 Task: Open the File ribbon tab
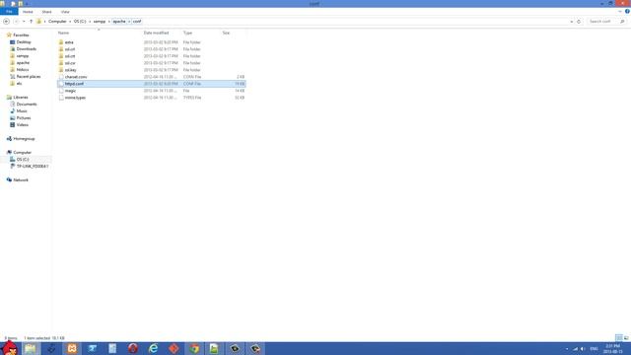[9, 12]
